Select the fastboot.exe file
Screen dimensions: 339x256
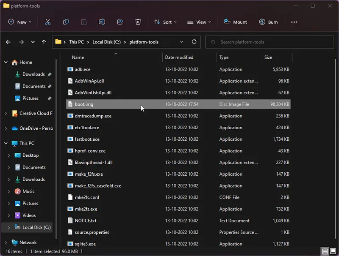pyautogui.click(x=87, y=139)
